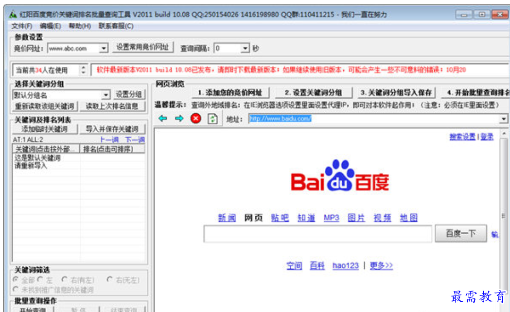
Task: Open the 帮助(H) menu
Action: pyautogui.click(x=80, y=26)
